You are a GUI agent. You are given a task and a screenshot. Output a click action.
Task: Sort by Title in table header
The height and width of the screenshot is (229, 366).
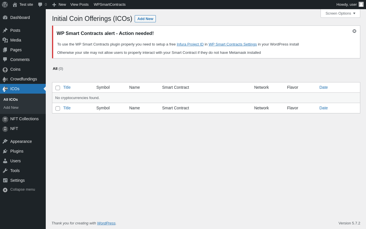point(67,87)
